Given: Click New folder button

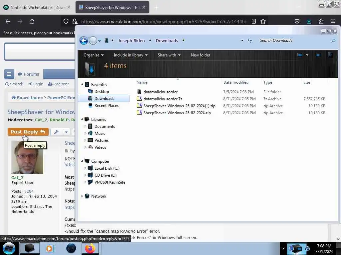Looking at the screenshot, I should click(200, 55).
